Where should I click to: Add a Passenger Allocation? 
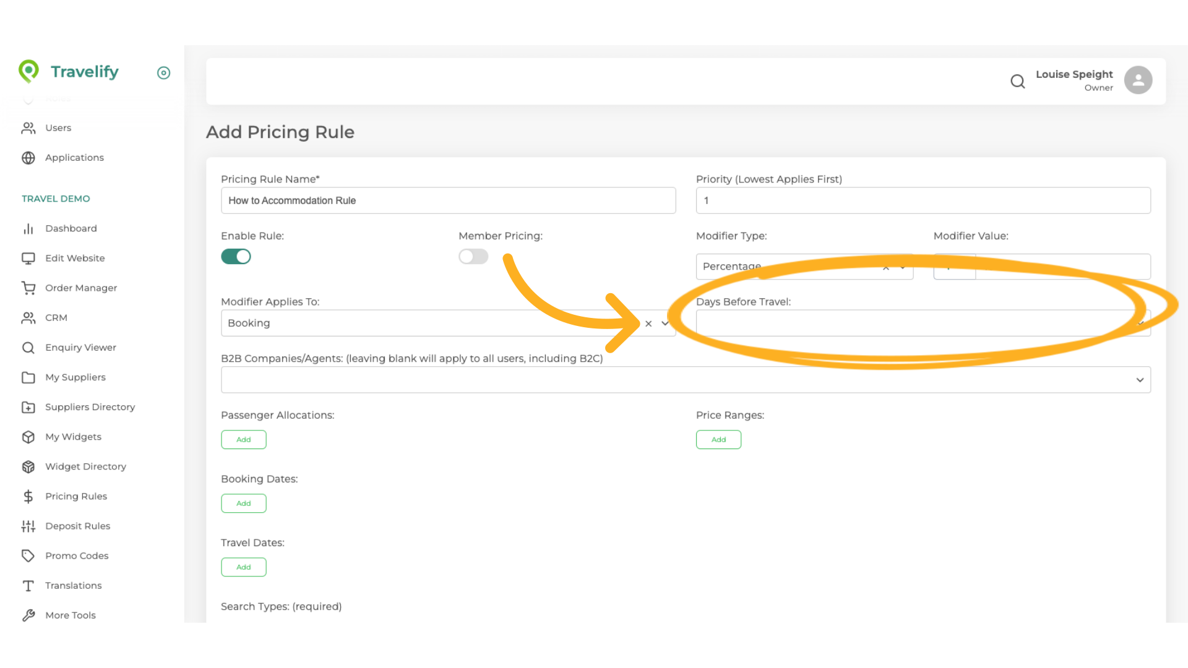point(244,440)
